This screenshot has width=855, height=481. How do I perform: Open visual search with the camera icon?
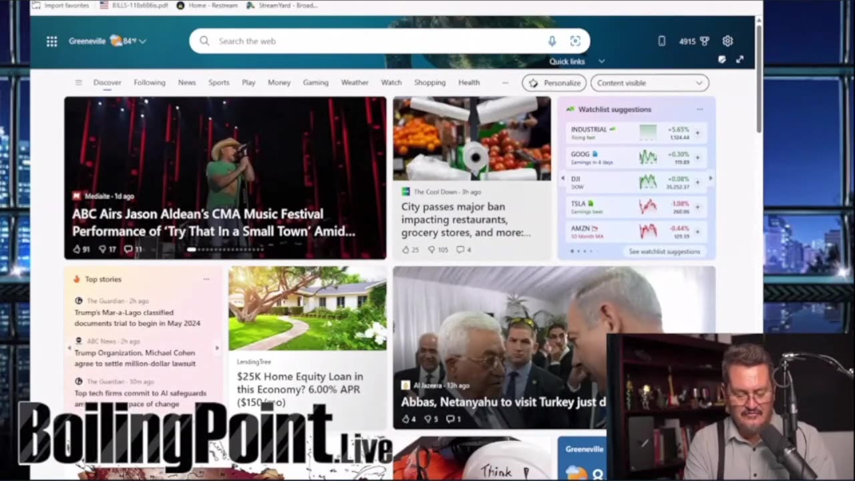575,41
